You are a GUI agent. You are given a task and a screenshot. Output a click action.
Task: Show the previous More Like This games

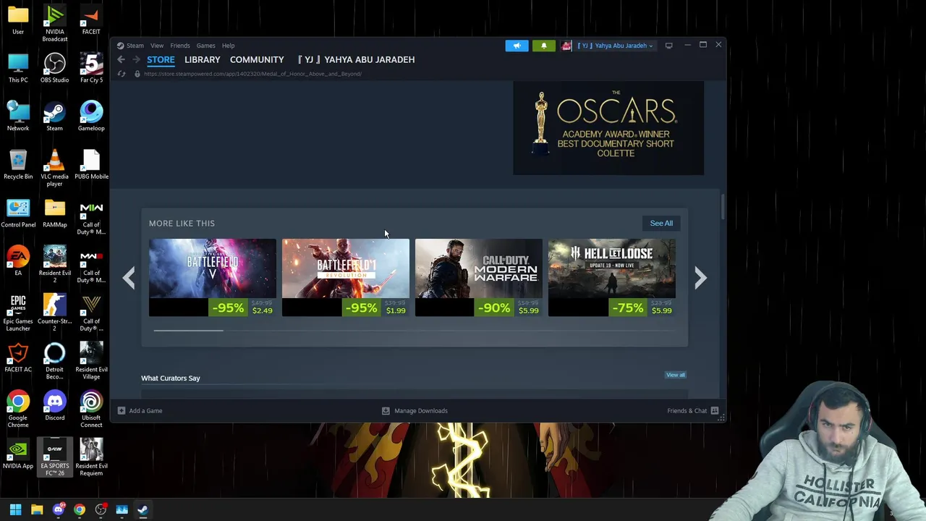coord(129,278)
